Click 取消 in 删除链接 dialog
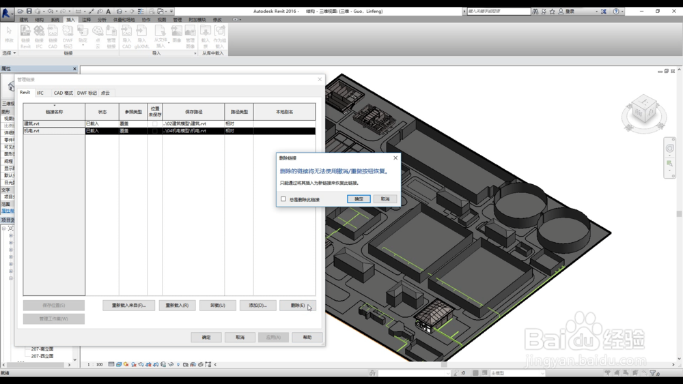This screenshot has height=384, width=683. (385, 198)
